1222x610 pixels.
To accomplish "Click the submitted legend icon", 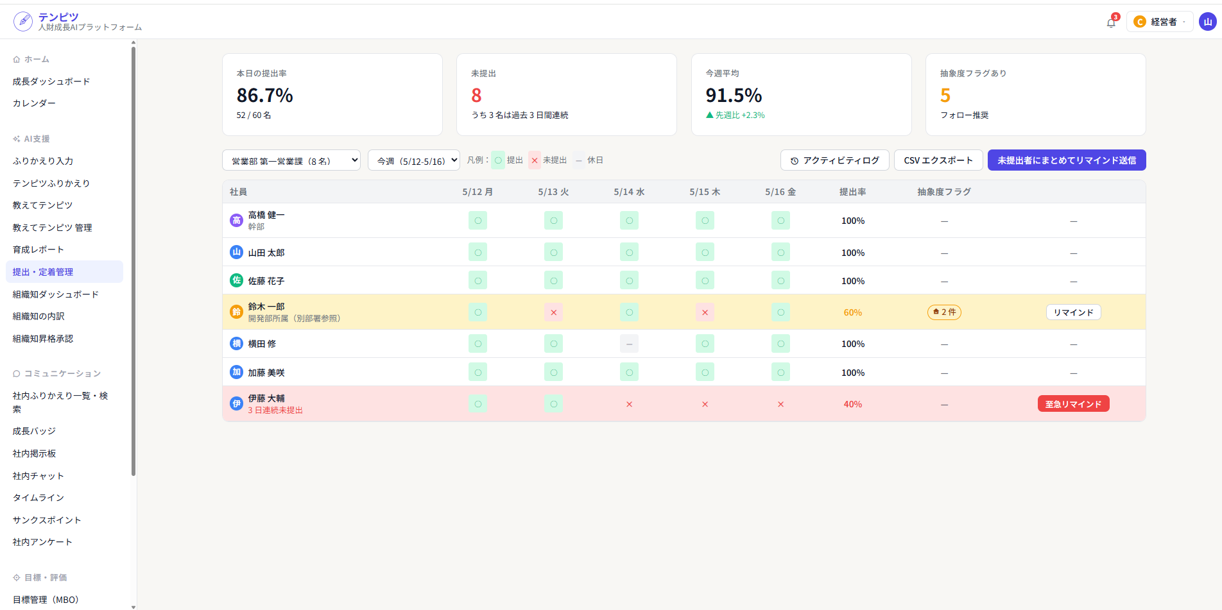I will click(498, 160).
